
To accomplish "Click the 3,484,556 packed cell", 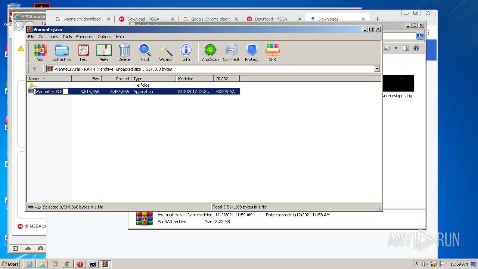I will (119, 92).
